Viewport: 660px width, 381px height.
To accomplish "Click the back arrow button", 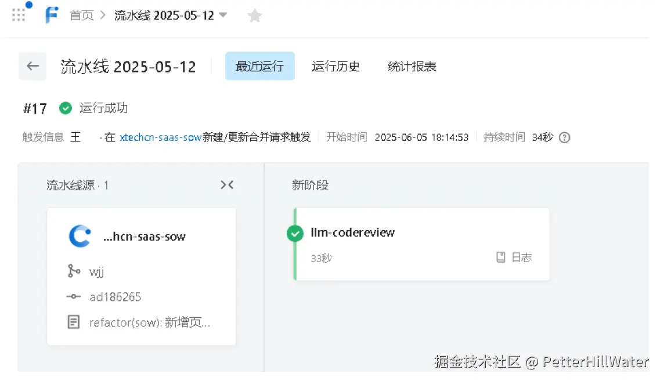I will point(33,66).
